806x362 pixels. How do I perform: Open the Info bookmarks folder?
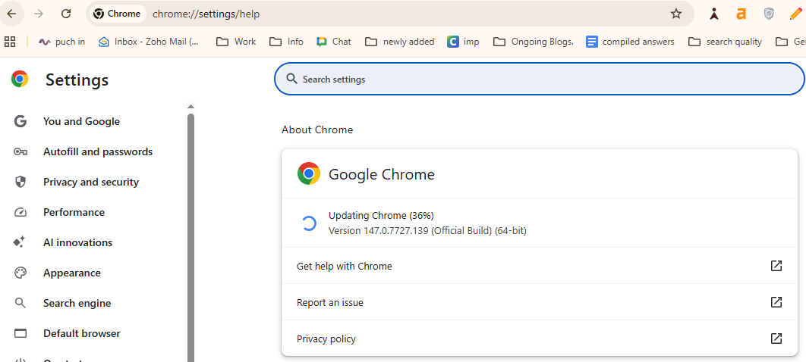[287, 42]
